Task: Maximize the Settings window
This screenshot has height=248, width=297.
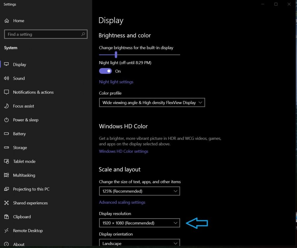Action: click(x=276, y=4)
